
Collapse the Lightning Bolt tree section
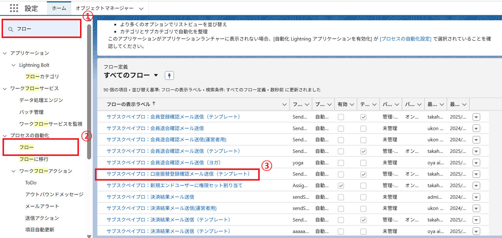[x=13, y=65]
